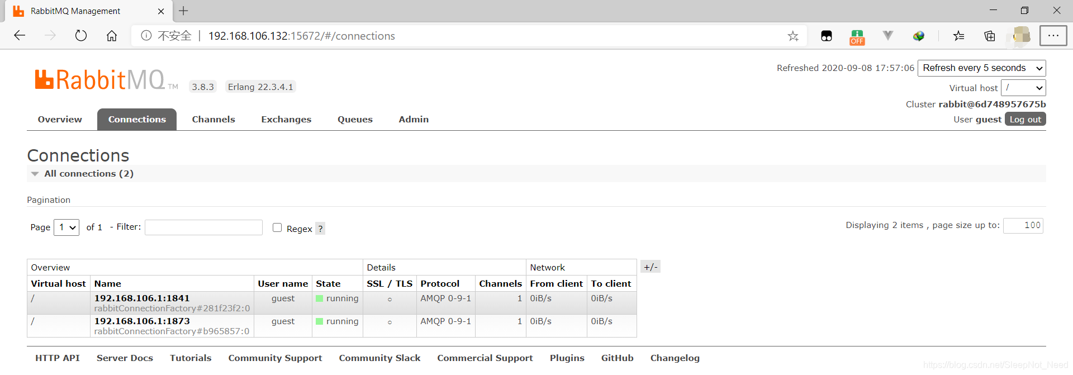Image resolution: width=1073 pixels, height=375 pixels.
Task: Click the 3.8.3 version badge
Action: (203, 87)
